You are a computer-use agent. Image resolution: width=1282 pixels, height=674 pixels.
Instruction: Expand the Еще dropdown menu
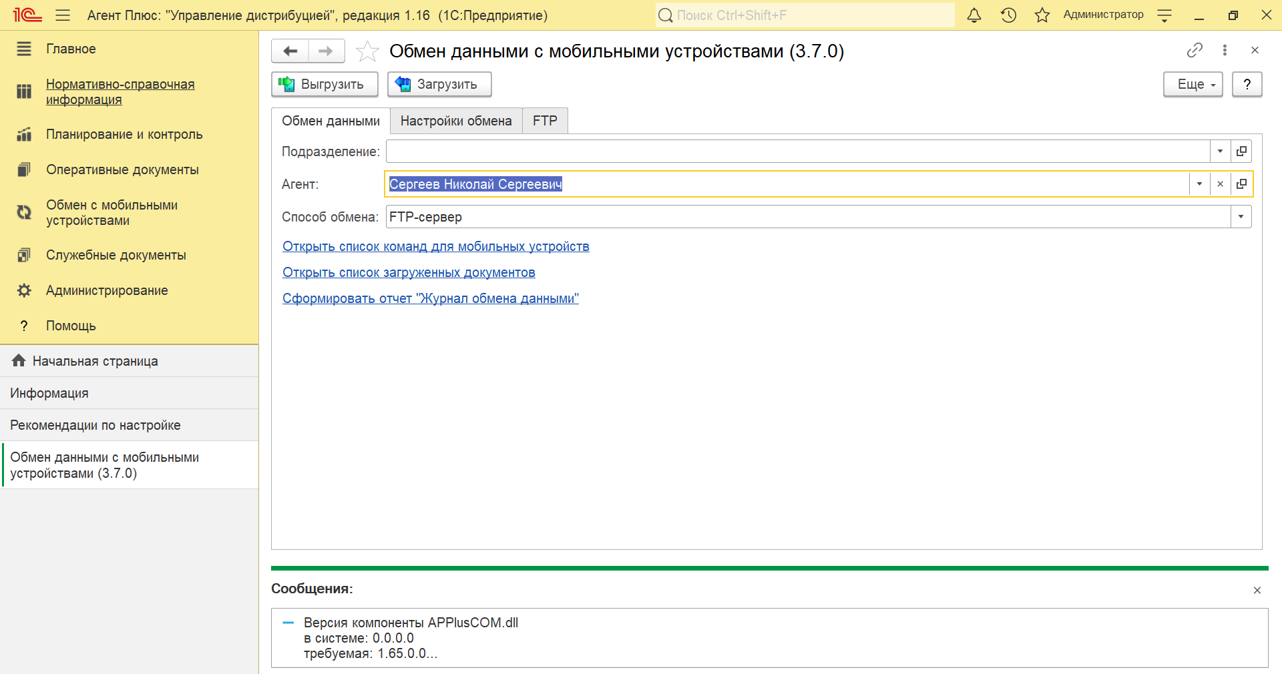pos(1193,84)
